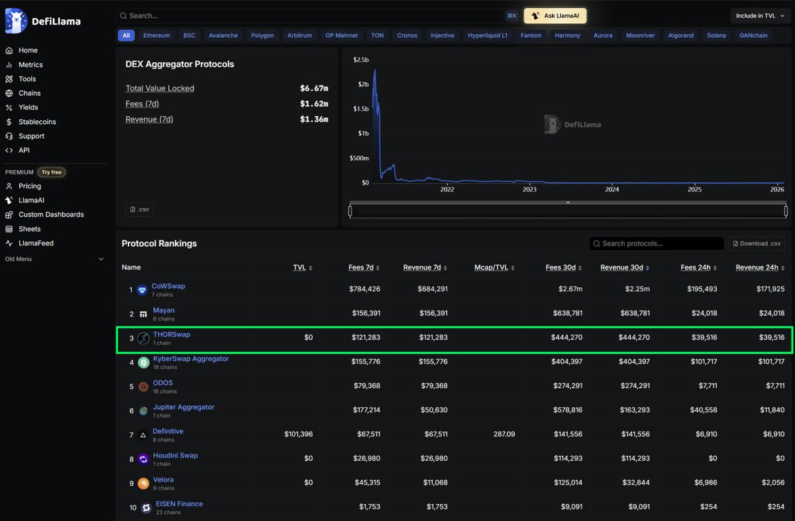This screenshot has height=521, width=795.
Task: Click the CoWSwap protocol logo
Action: [x=142, y=290]
